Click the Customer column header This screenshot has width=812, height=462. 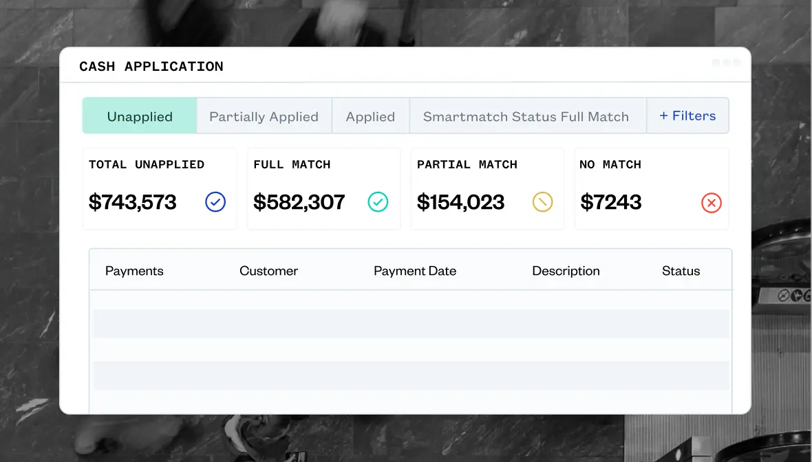click(268, 271)
